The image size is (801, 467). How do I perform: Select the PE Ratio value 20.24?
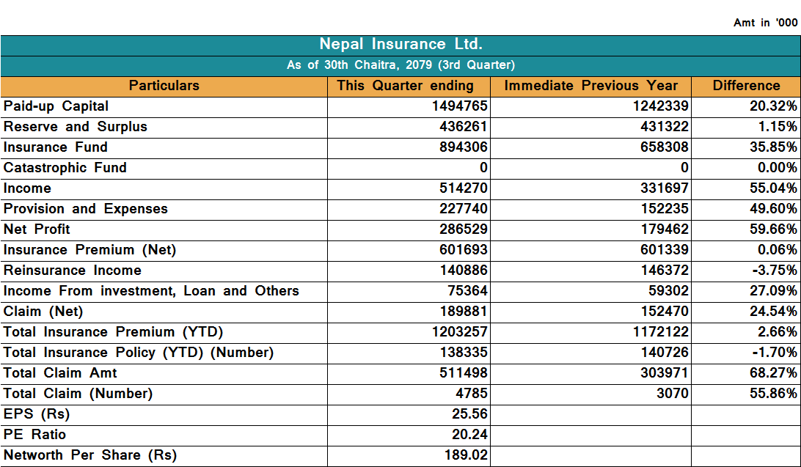click(469, 435)
